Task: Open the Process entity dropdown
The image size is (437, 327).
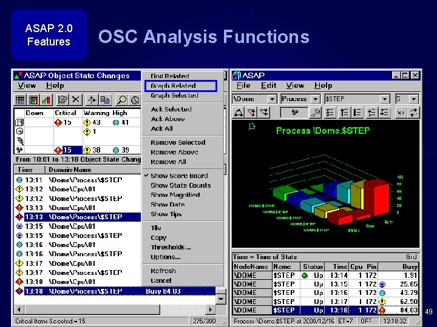Action: tap(315, 99)
